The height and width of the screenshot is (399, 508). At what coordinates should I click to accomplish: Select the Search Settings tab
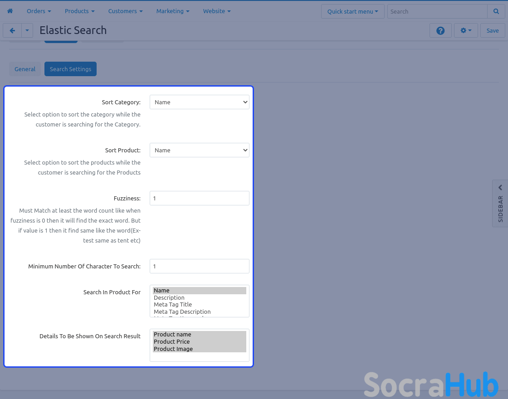pyautogui.click(x=70, y=69)
